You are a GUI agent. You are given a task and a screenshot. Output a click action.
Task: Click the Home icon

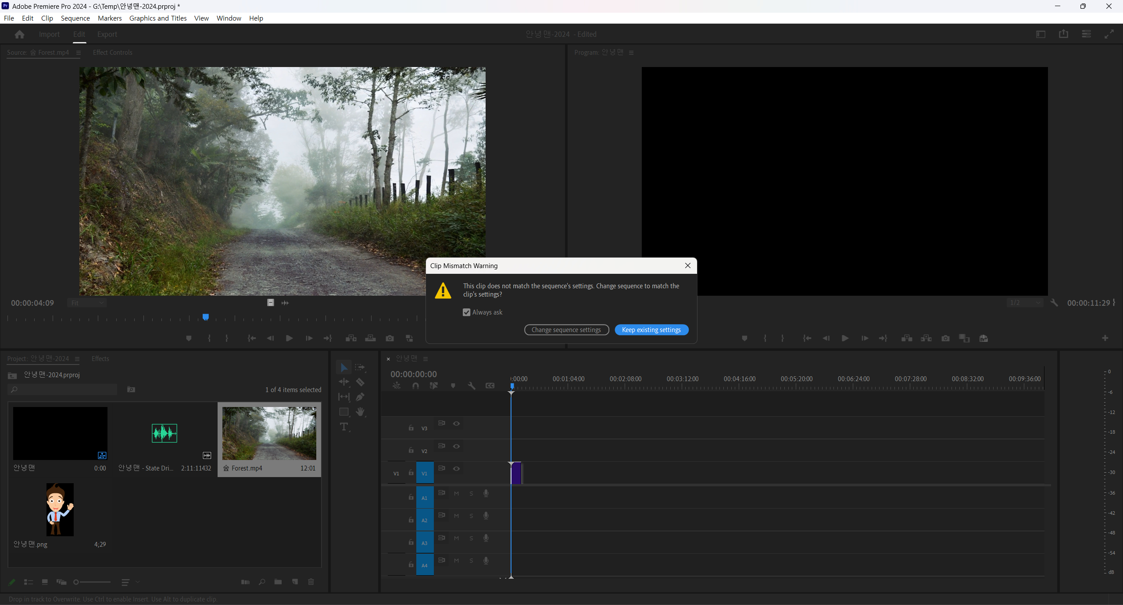(x=19, y=34)
